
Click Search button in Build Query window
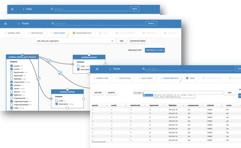151,24
